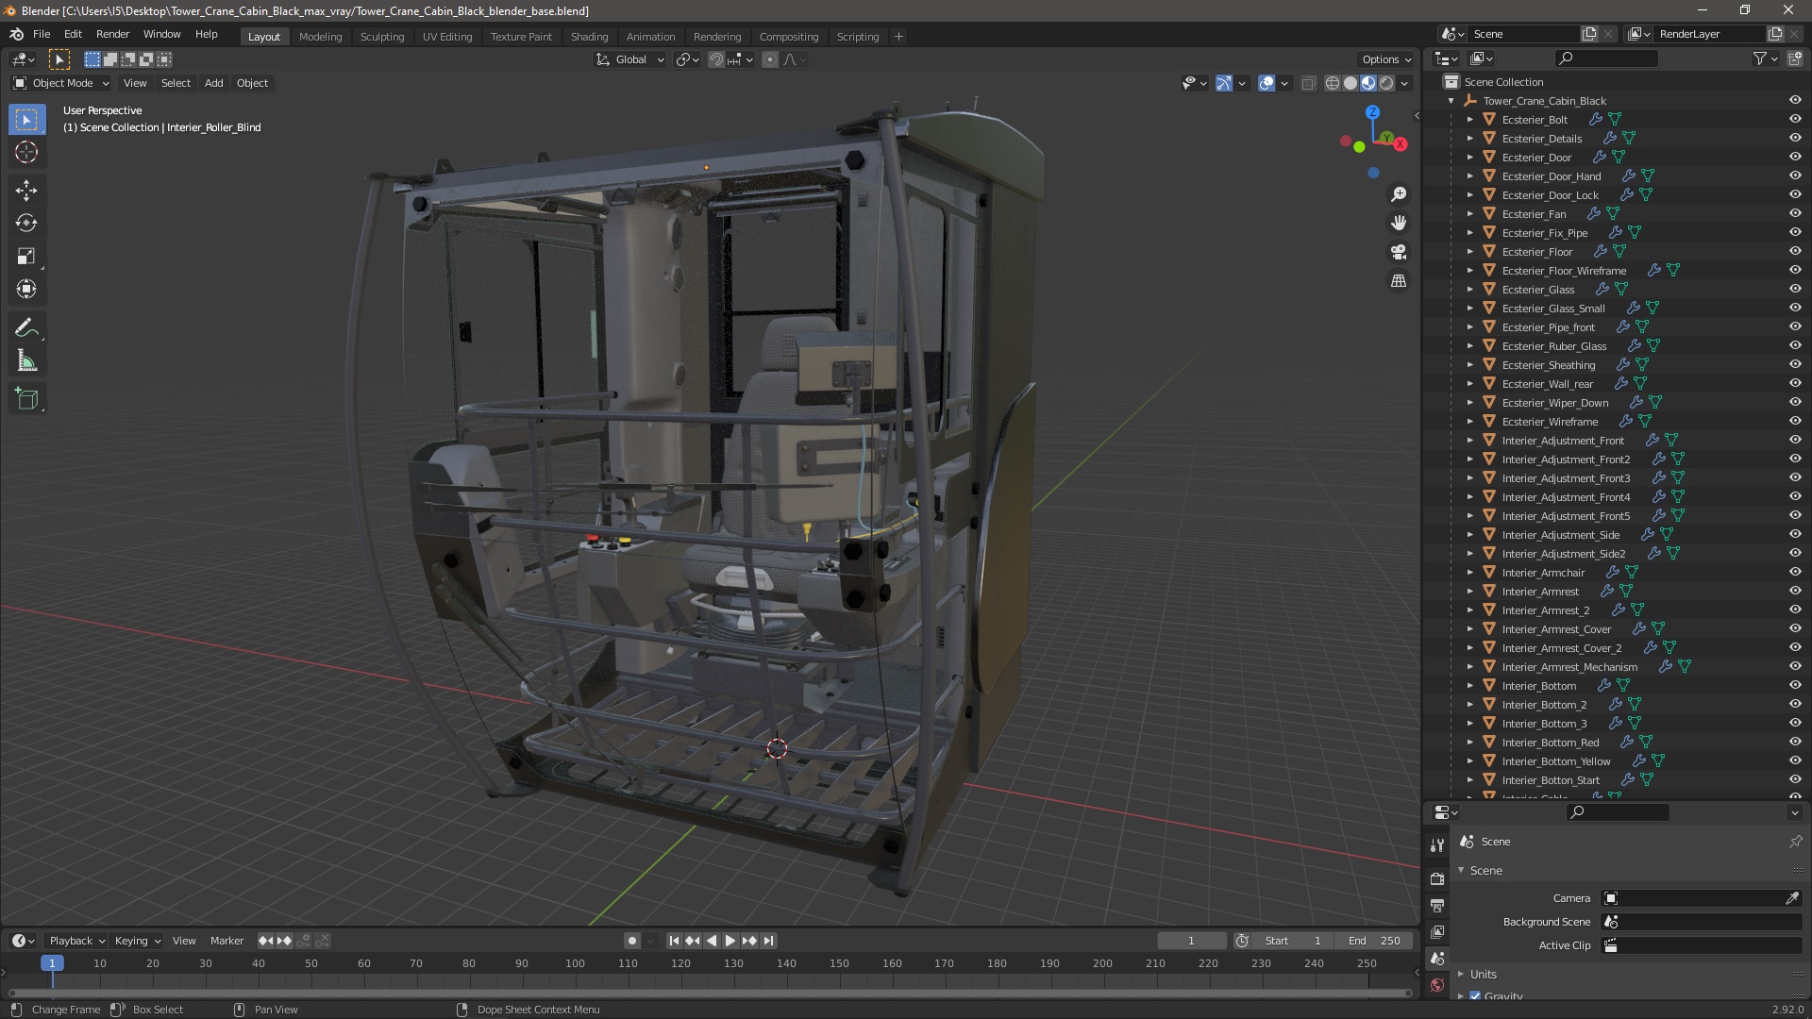Toggle camera view icon in viewport
The height and width of the screenshot is (1019, 1812).
(x=1399, y=252)
